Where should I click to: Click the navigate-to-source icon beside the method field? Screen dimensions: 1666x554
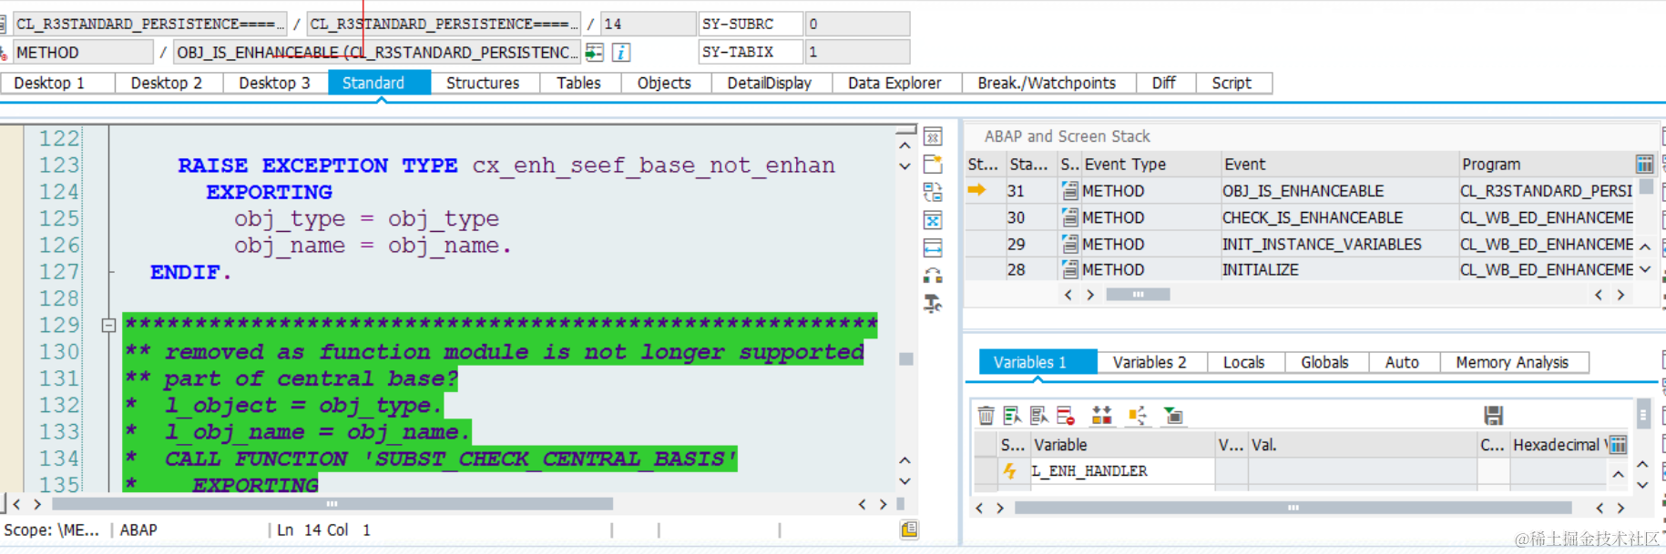click(x=595, y=53)
